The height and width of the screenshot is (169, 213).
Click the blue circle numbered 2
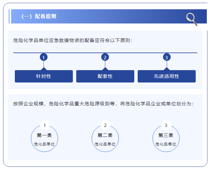click(x=105, y=57)
